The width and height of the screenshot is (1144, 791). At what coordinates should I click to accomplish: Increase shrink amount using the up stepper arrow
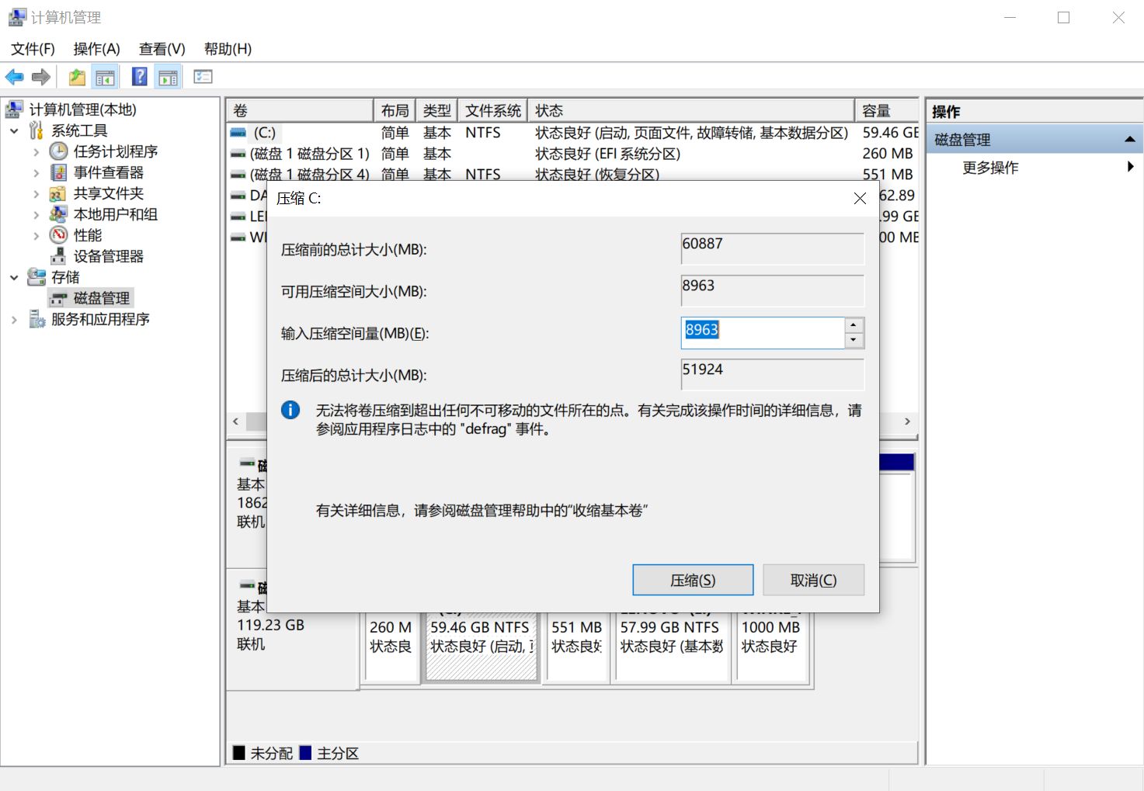point(853,325)
